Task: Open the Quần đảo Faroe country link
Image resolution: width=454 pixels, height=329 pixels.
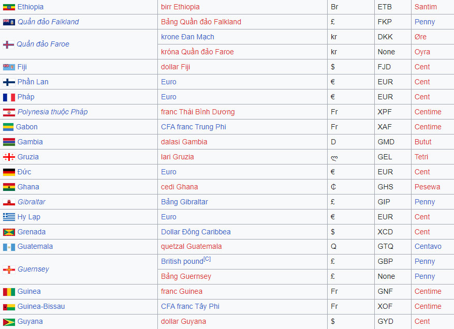Action: coord(42,44)
